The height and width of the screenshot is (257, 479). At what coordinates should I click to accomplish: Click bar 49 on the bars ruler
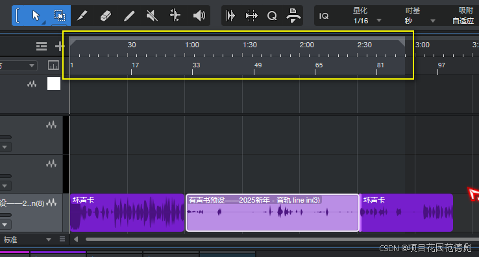pyautogui.click(x=258, y=65)
